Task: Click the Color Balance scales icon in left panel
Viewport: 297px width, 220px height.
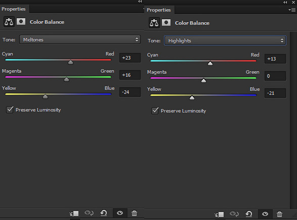Action: (9, 22)
